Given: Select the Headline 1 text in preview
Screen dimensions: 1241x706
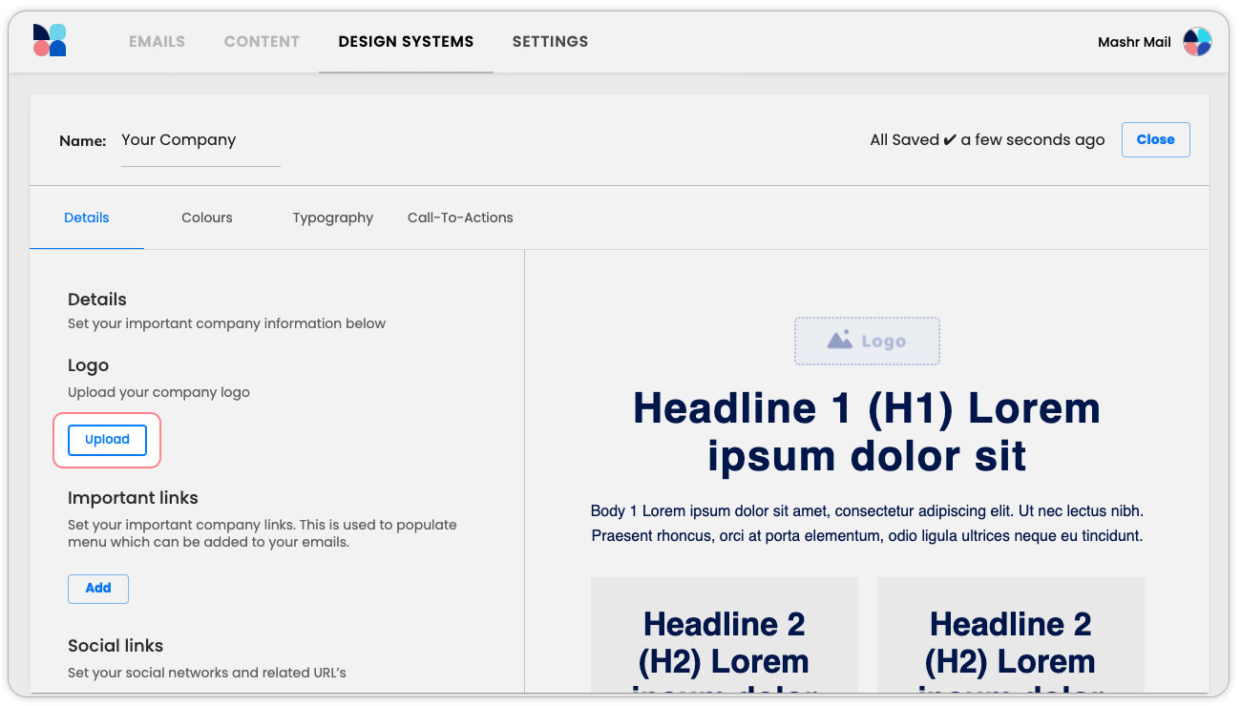Looking at the screenshot, I should click(867, 432).
